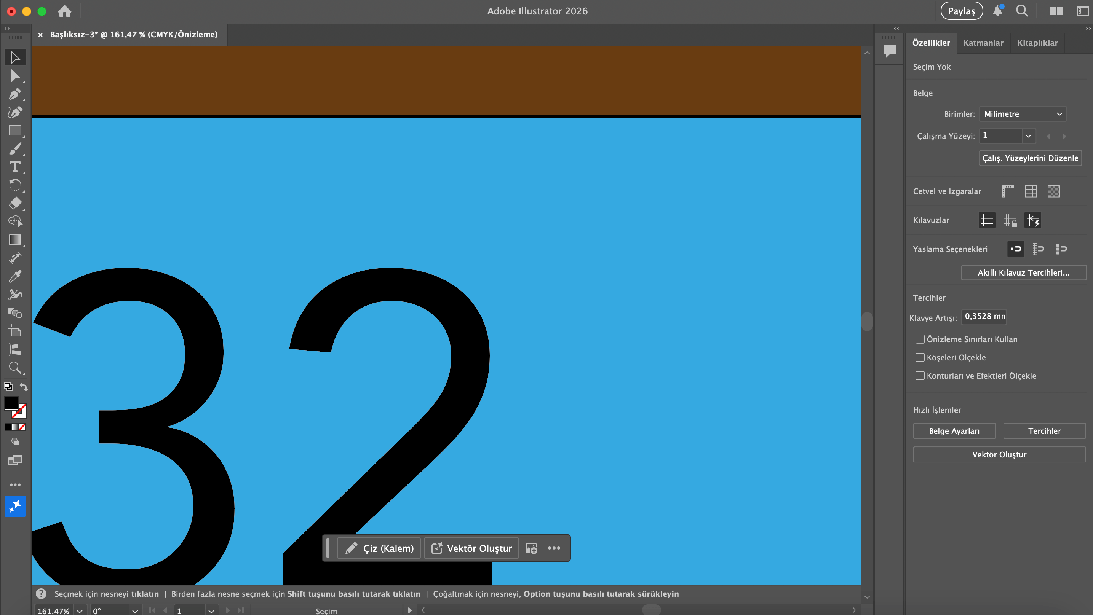
Task: Click the Belge Ayarları button
Action: (x=954, y=431)
